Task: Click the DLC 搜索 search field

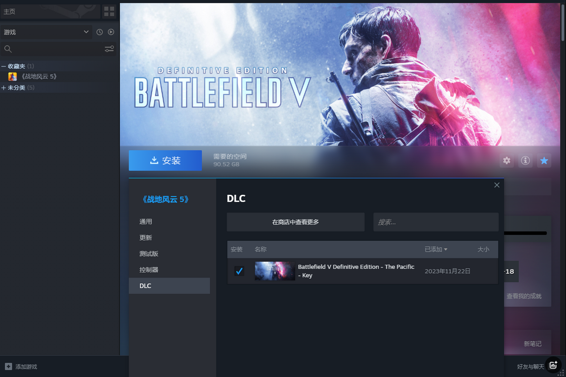Action: point(436,222)
